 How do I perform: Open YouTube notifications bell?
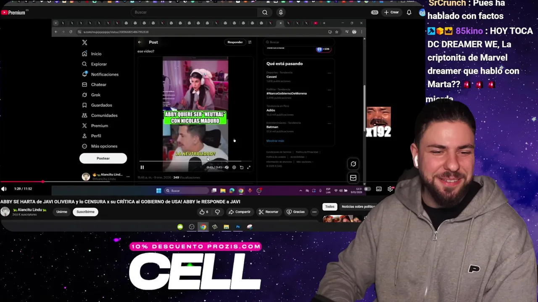pos(409,13)
